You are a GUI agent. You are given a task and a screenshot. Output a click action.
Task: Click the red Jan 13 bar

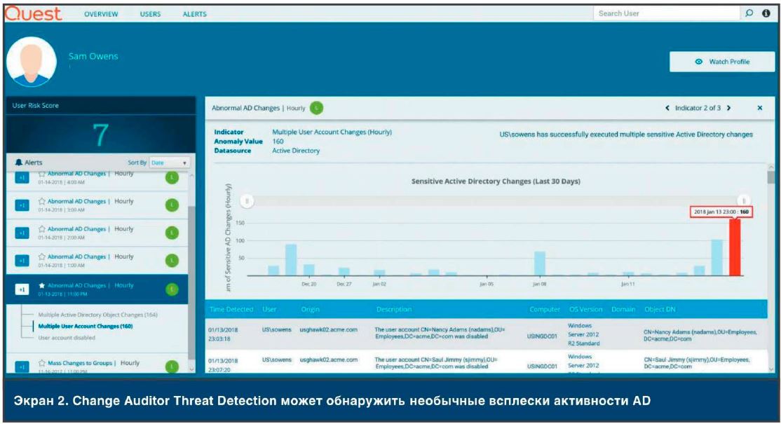coord(735,247)
